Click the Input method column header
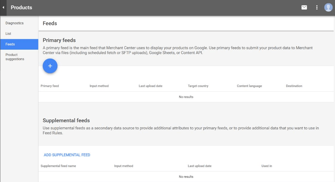Screen dimensions: 335x182 pos(99,86)
